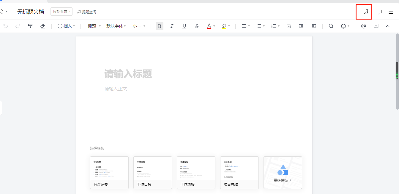Open the 默认字体 font dropdown
This screenshot has height=194, width=399.
tap(116, 26)
